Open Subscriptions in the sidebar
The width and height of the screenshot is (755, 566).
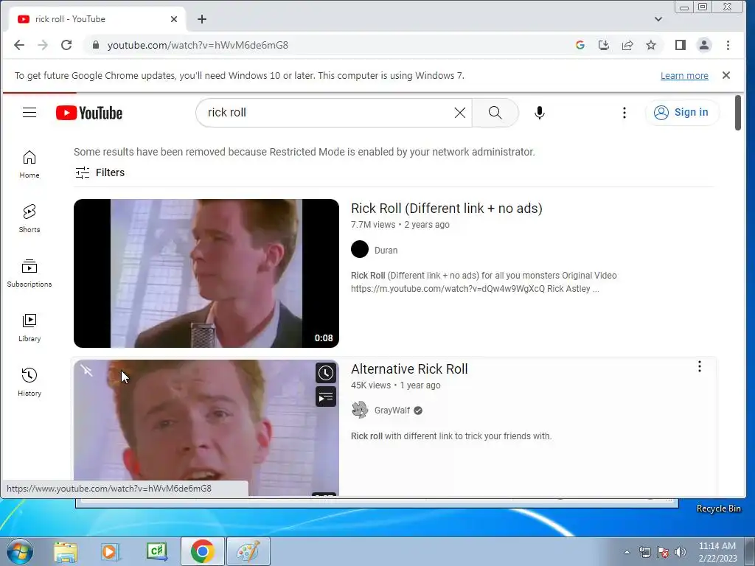point(29,273)
